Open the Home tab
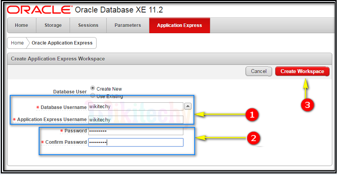The image size is (337, 175). pyautogui.click(x=22, y=25)
